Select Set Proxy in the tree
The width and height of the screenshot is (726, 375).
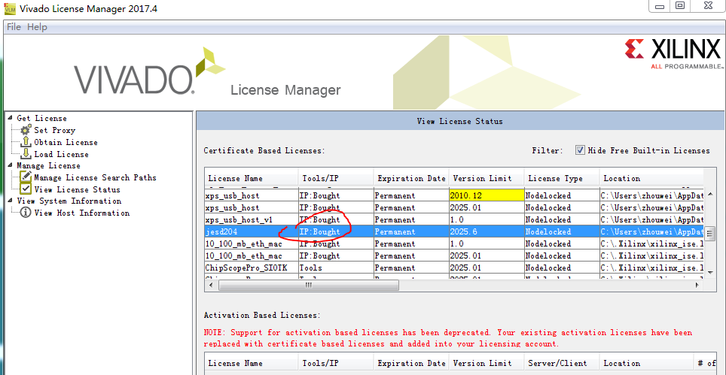pos(55,130)
